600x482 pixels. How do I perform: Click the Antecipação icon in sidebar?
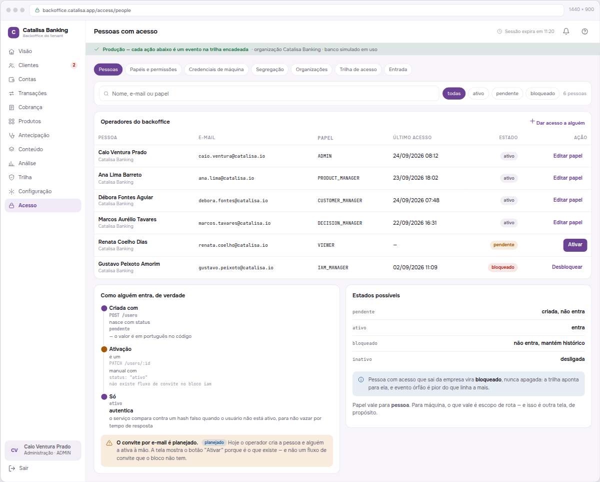coord(12,136)
